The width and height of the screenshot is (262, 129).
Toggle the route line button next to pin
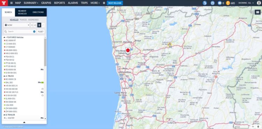(43, 25)
